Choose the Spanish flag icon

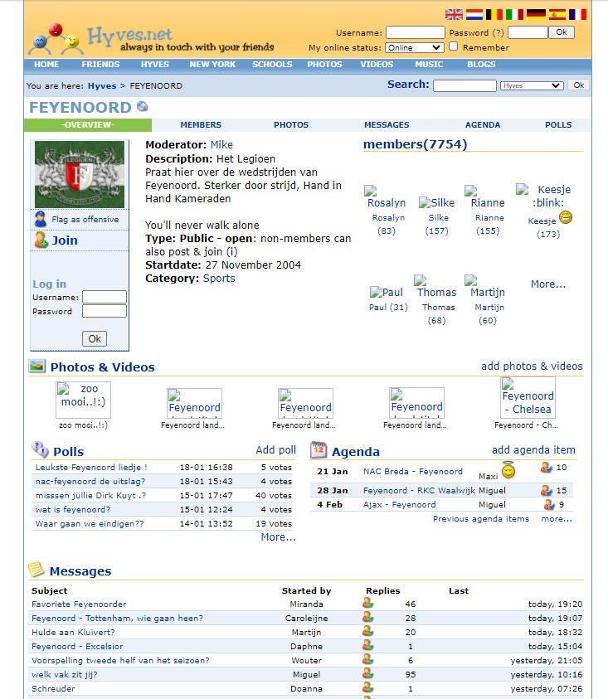tap(557, 14)
